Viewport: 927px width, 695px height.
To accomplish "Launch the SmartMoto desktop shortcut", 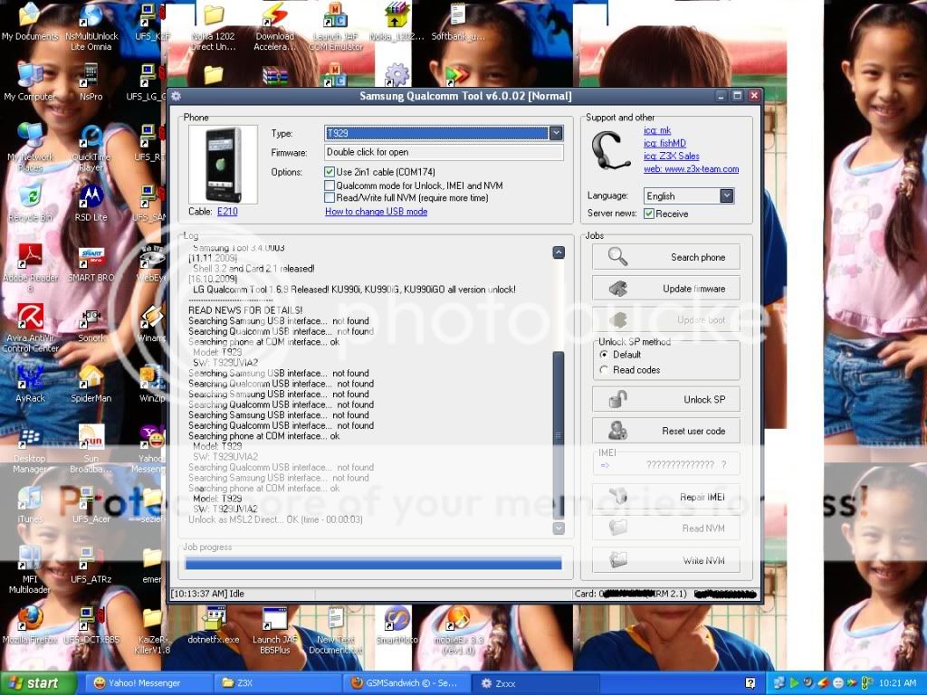I will 397,626.
